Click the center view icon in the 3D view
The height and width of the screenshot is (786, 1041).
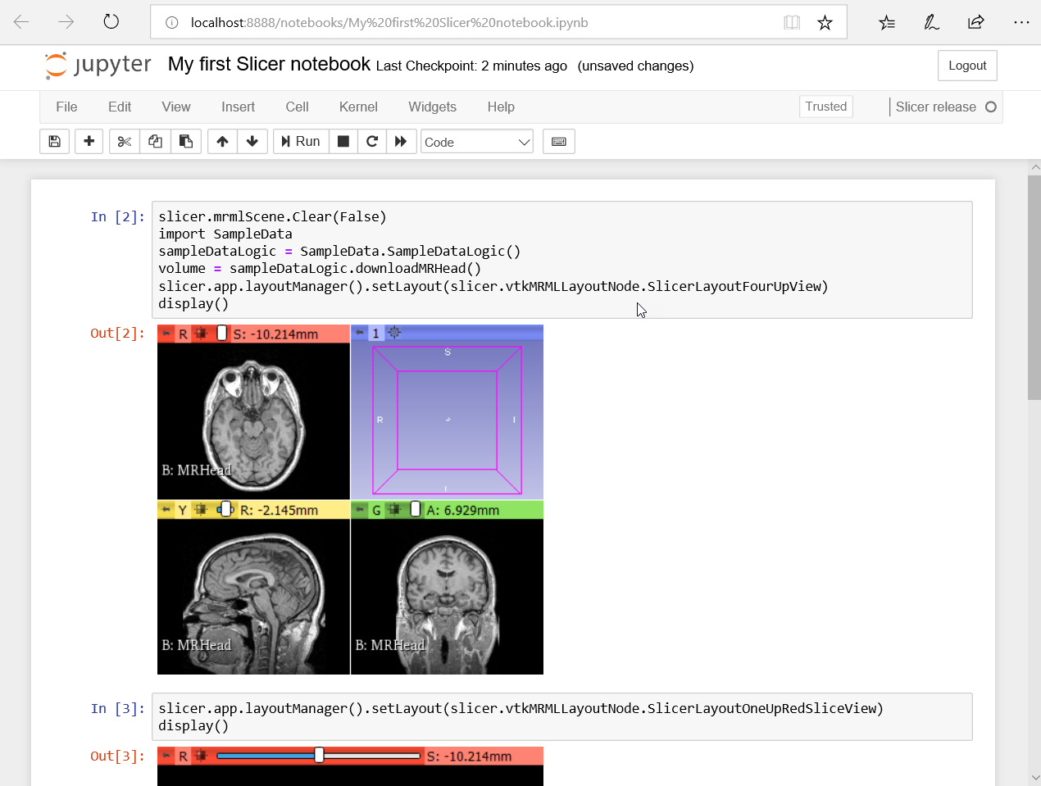coord(393,333)
